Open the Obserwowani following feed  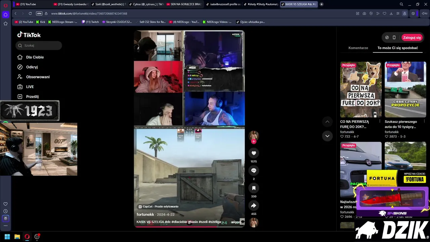point(38,77)
